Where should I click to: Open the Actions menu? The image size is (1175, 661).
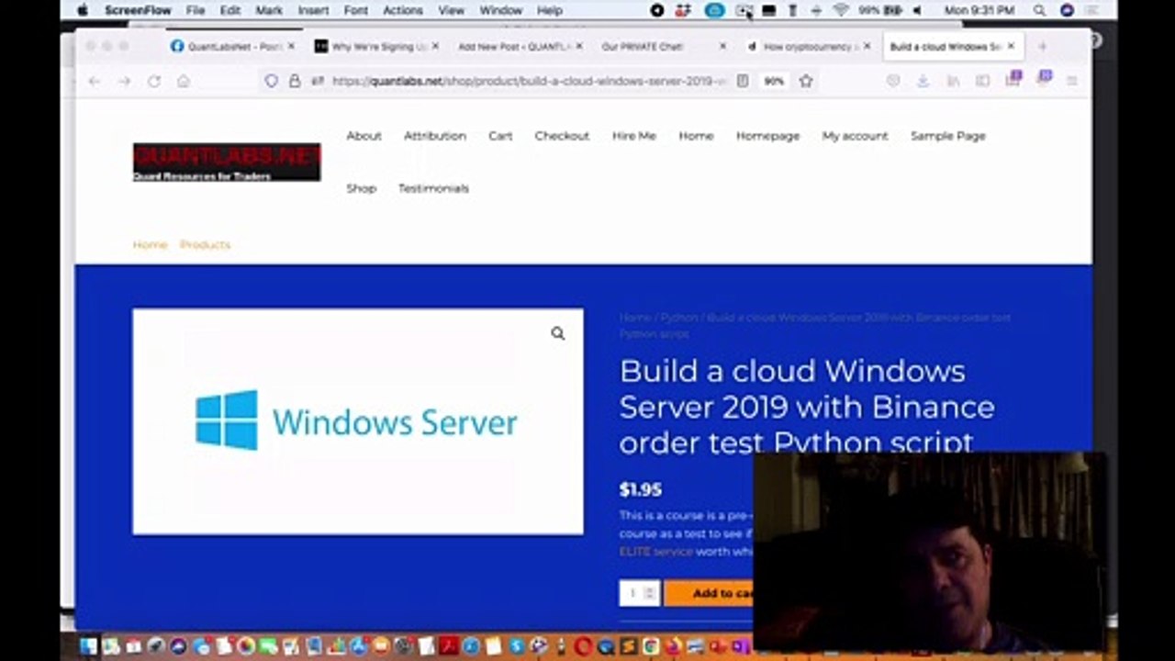pyautogui.click(x=403, y=10)
